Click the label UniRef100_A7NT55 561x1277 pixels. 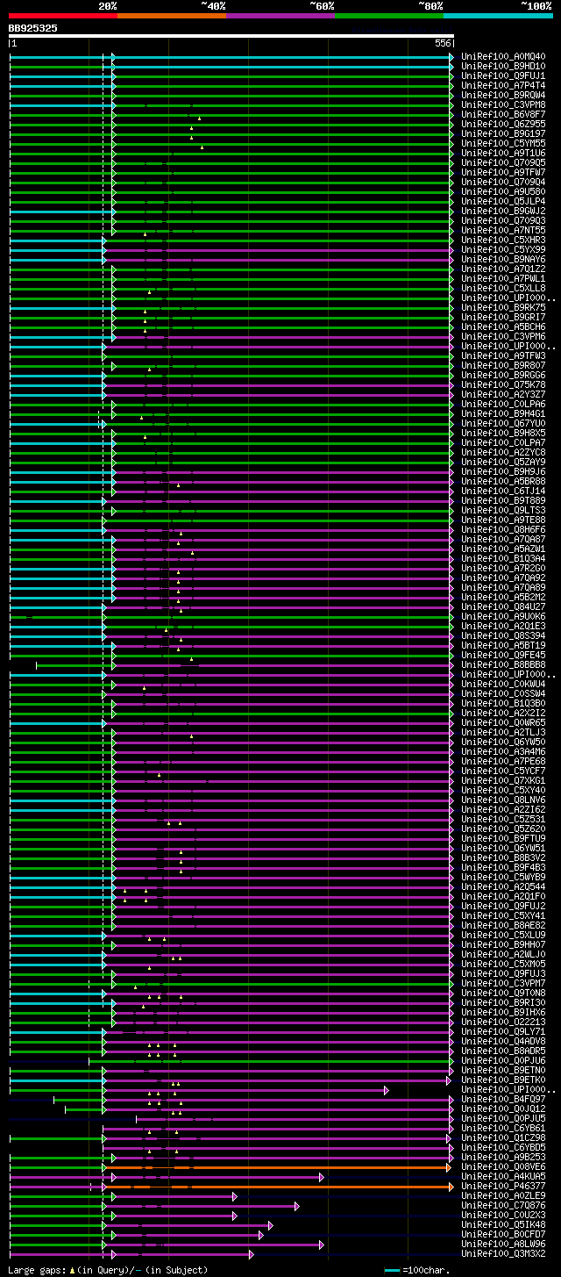(503, 230)
